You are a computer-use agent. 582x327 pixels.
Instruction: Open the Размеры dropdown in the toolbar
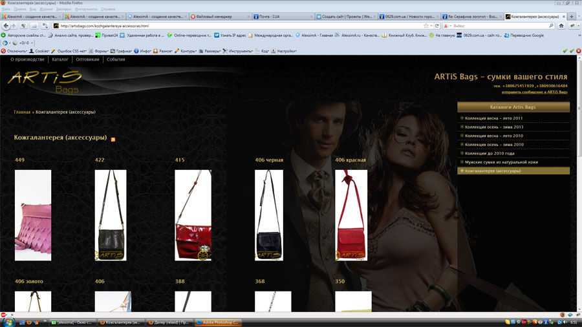(x=210, y=51)
